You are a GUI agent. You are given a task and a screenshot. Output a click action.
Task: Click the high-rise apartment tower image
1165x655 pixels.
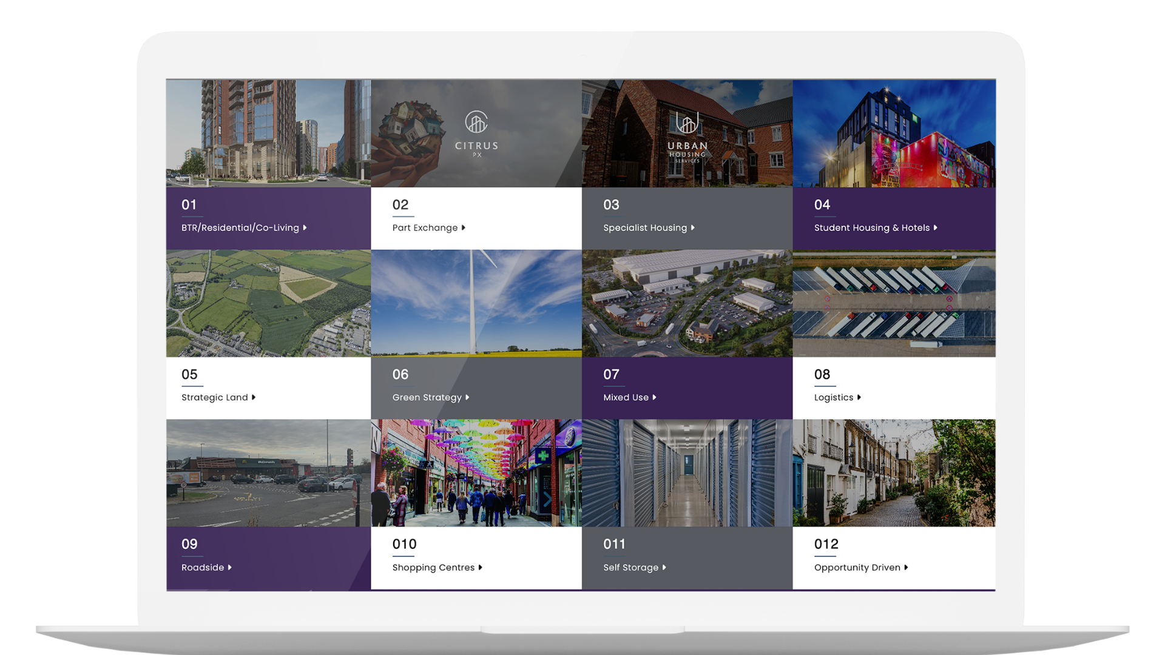268,133
